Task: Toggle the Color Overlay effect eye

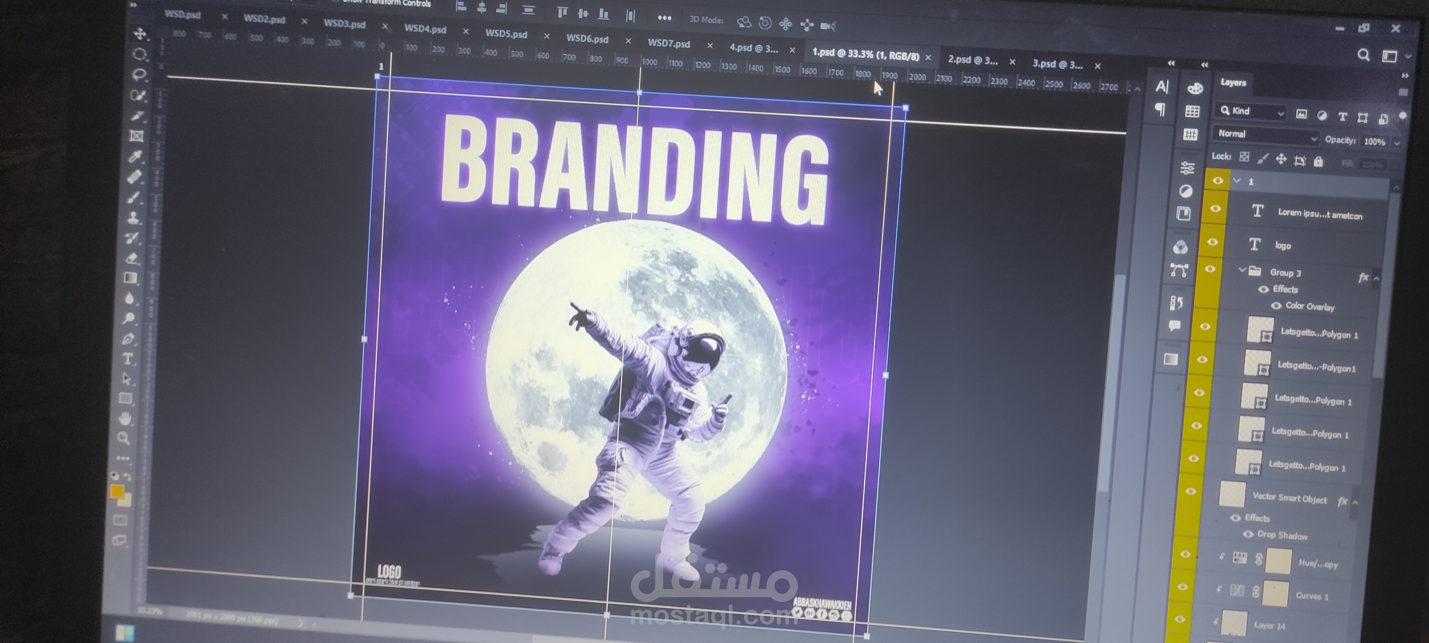Action: (x=1276, y=305)
